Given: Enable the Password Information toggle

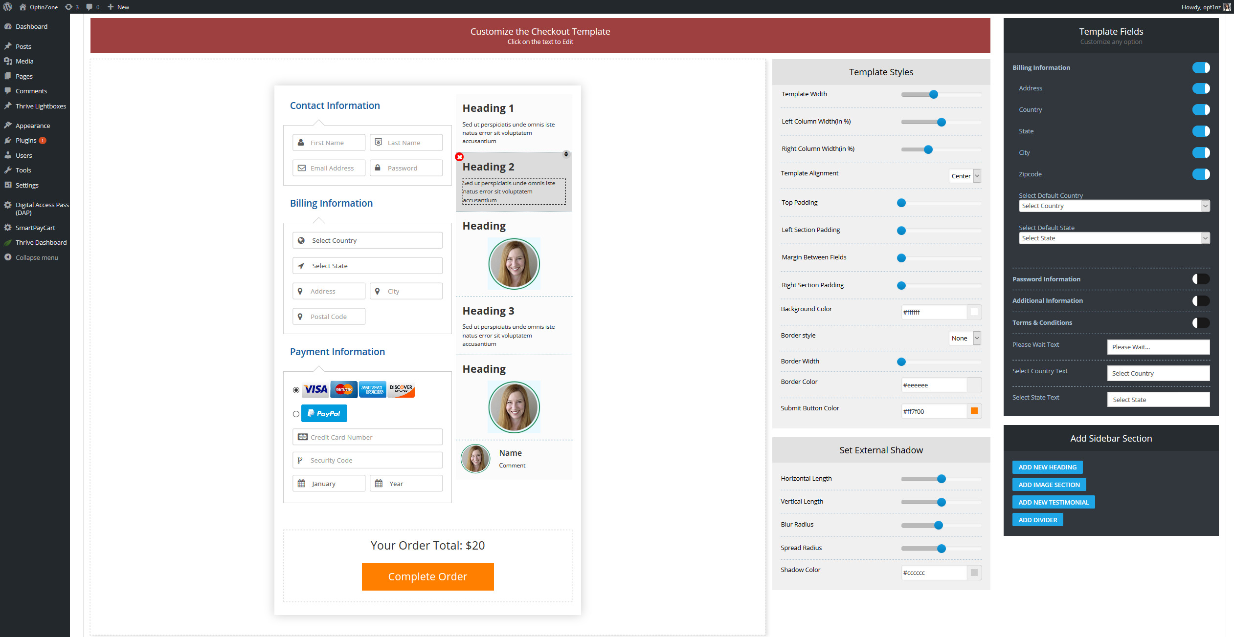Looking at the screenshot, I should coord(1201,279).
